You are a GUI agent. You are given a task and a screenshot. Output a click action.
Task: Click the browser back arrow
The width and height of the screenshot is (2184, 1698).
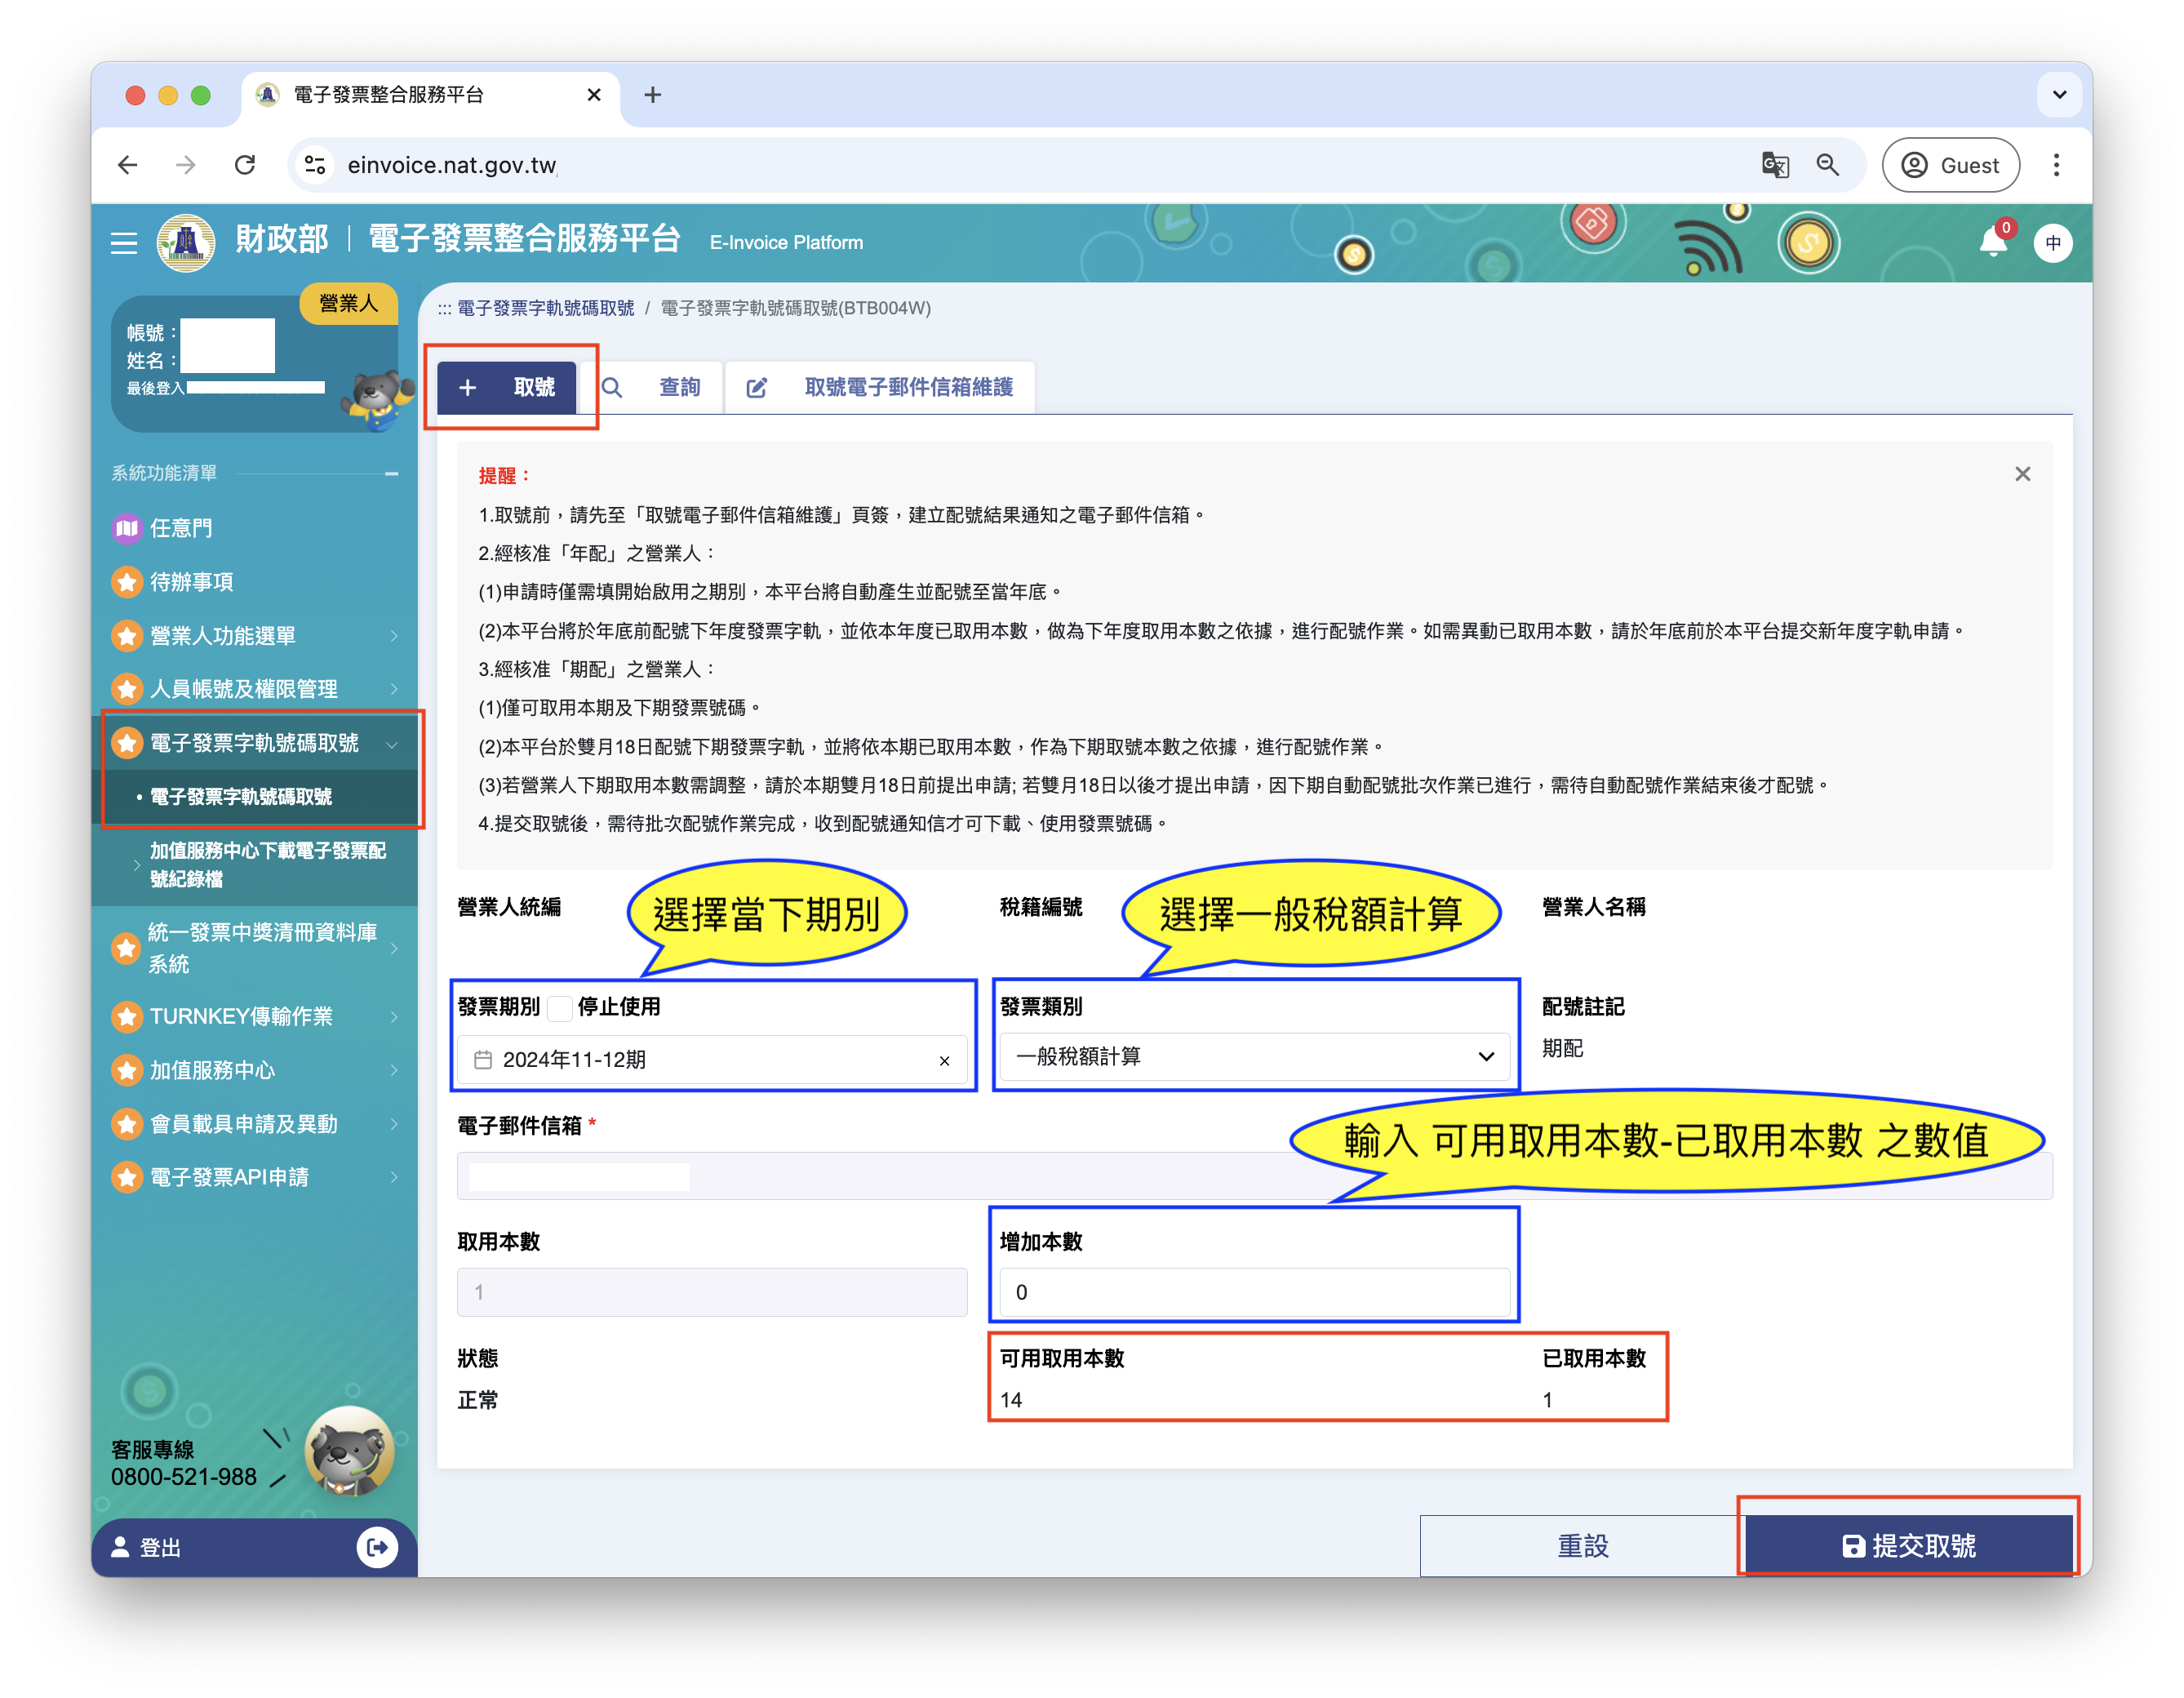pos(128,165)
